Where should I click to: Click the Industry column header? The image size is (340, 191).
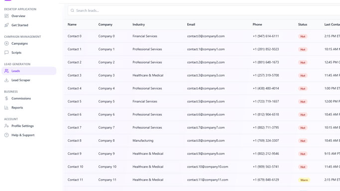click(138, 24)
